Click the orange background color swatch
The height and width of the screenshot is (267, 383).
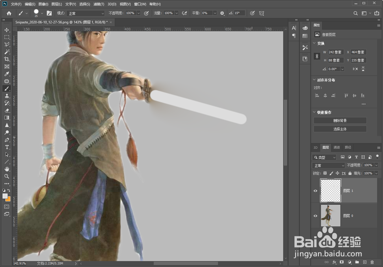9,199
